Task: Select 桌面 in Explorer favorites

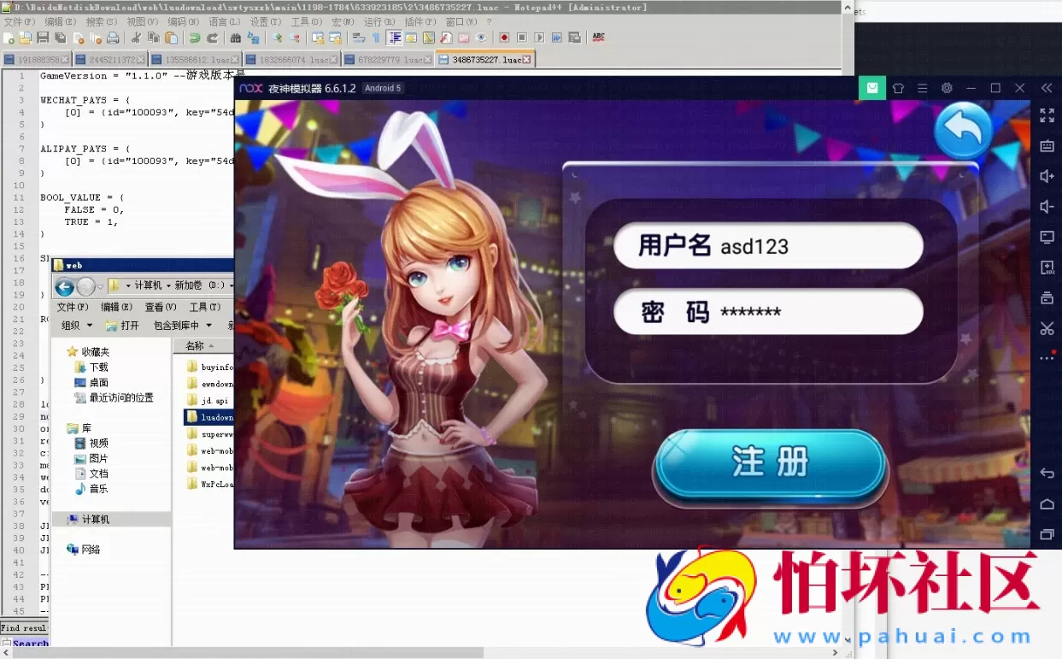Action: pyautogui.click(x=99, y=383)
